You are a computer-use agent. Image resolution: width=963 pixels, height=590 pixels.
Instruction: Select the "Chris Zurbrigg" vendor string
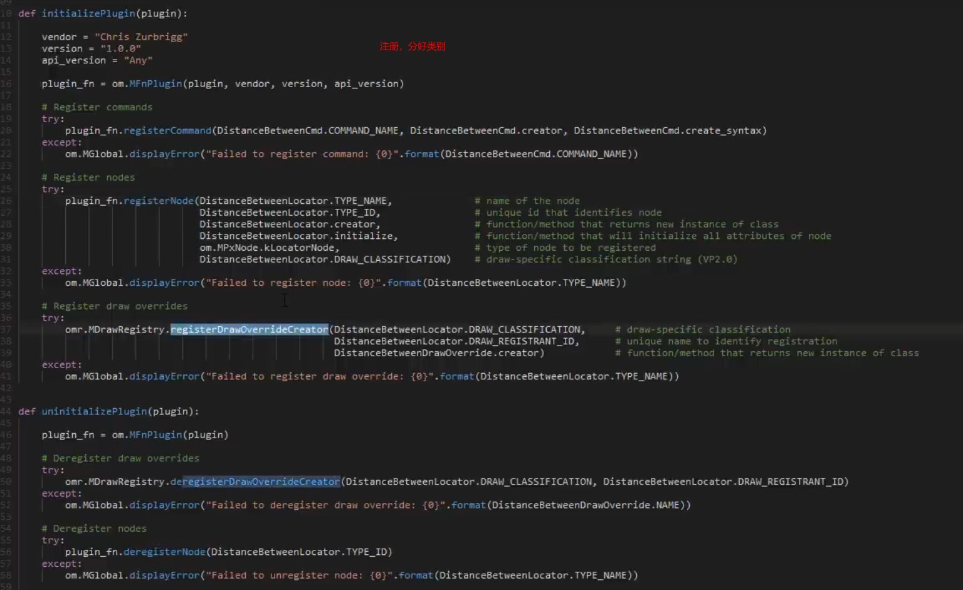pyautogui.click(x=141, y=37)
